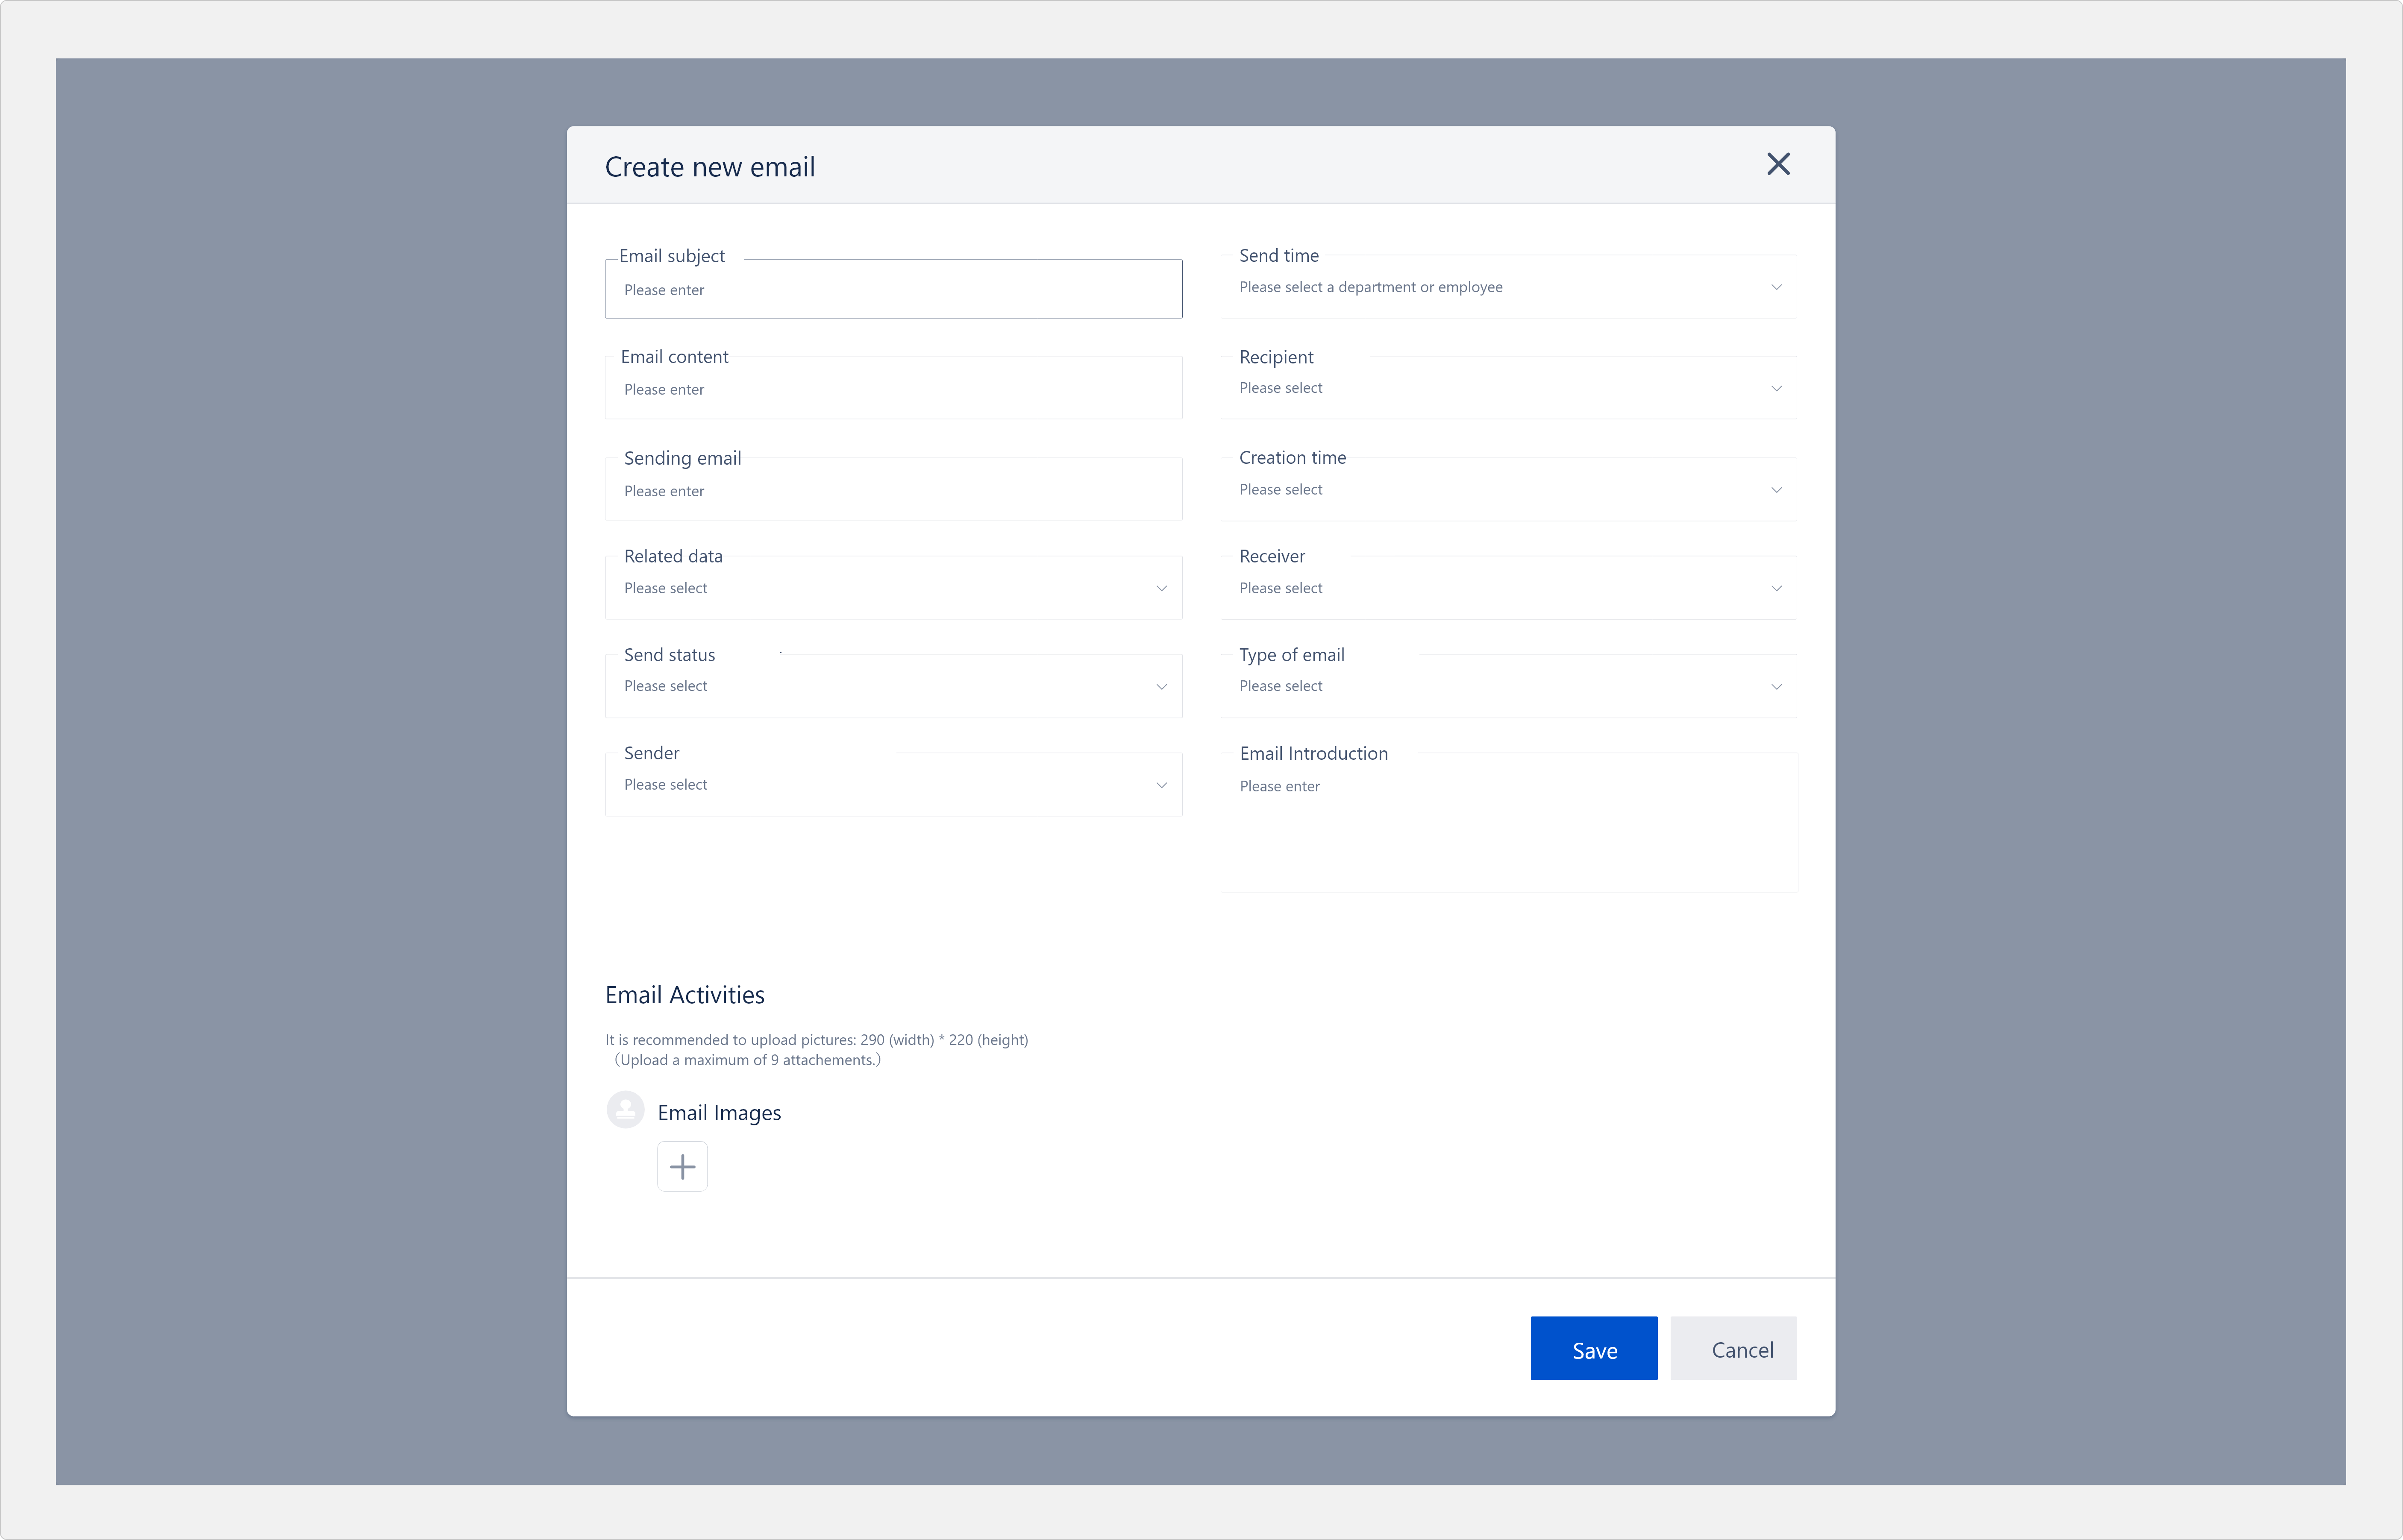Open the Send status dropdown
Viewport: 2403px width, 1540px height.
[x=893, y=686]
